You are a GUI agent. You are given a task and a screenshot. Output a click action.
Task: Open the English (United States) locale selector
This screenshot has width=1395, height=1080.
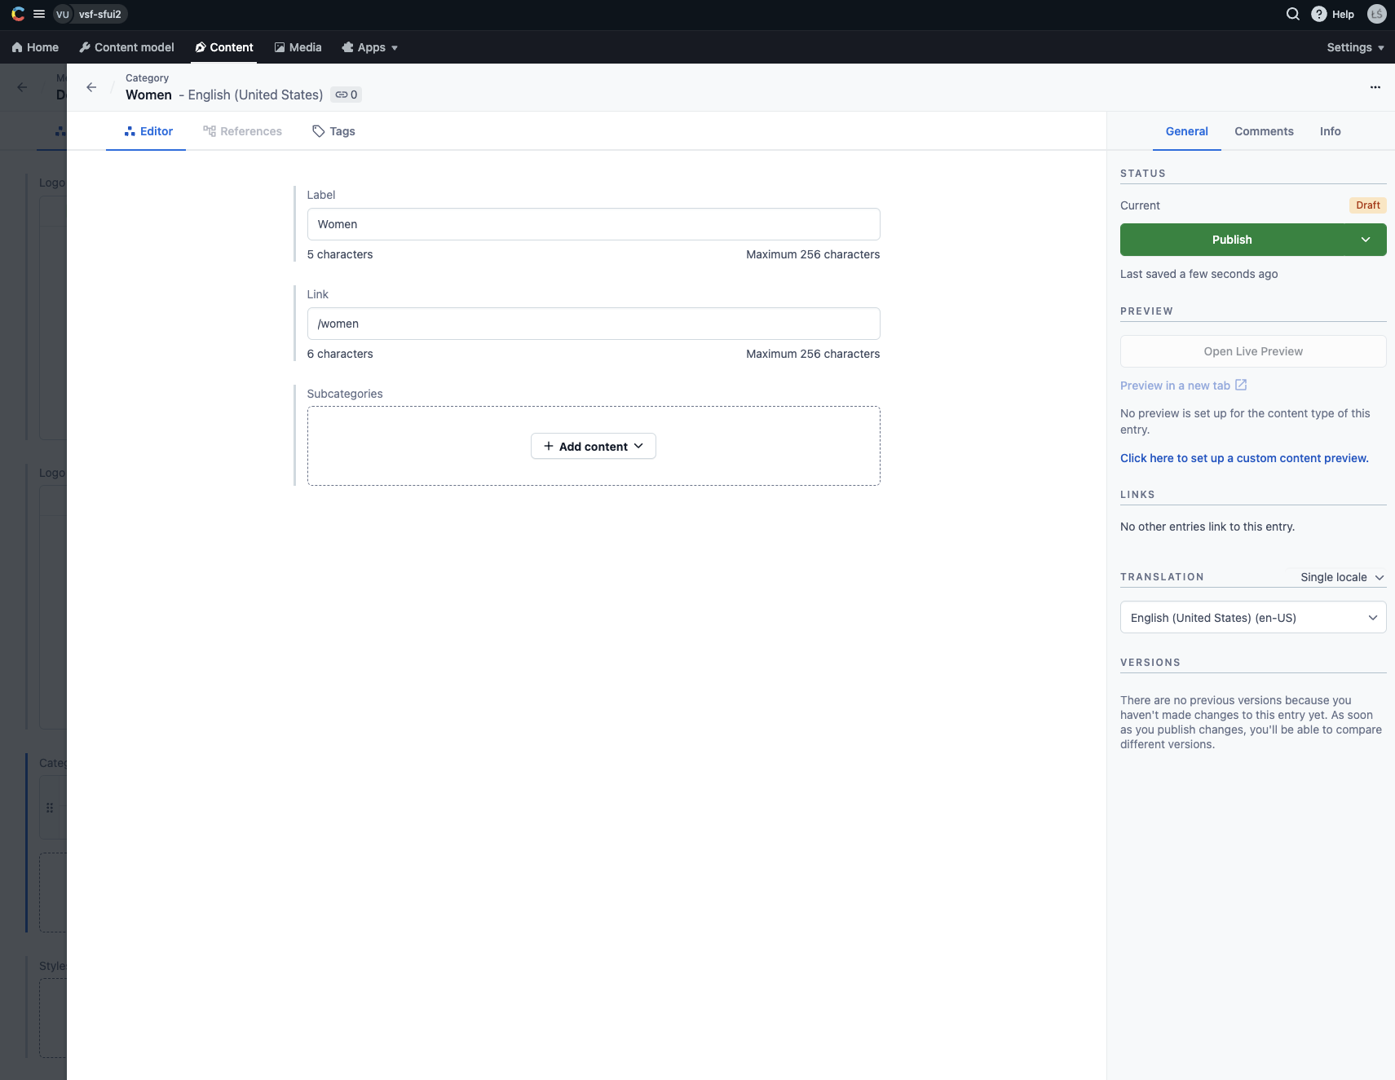1252,617
